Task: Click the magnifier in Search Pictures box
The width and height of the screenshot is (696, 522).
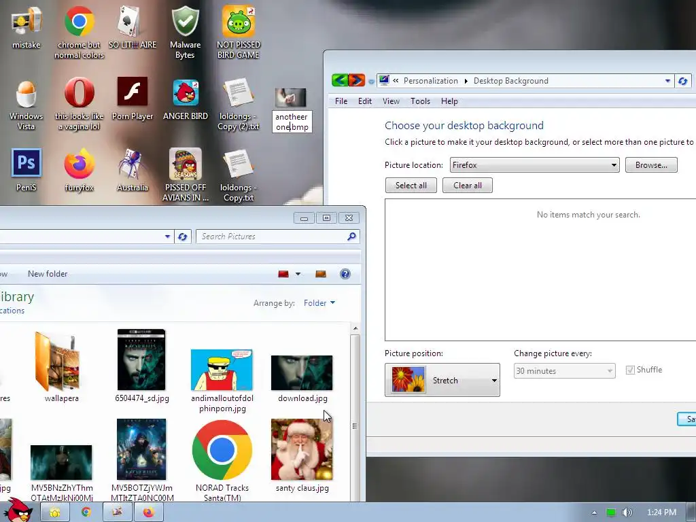Action: [351, 236]
